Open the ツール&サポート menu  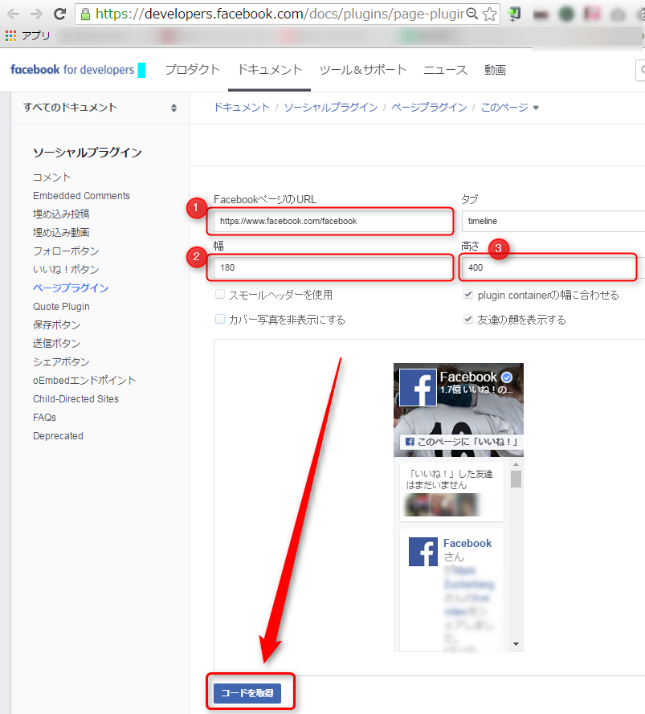pos(362,70)
